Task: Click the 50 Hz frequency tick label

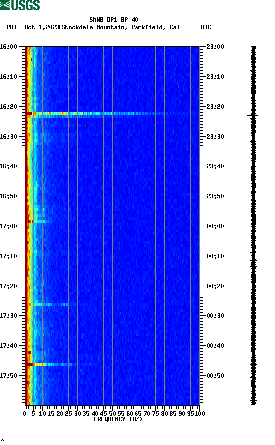Action: point(112,414)
